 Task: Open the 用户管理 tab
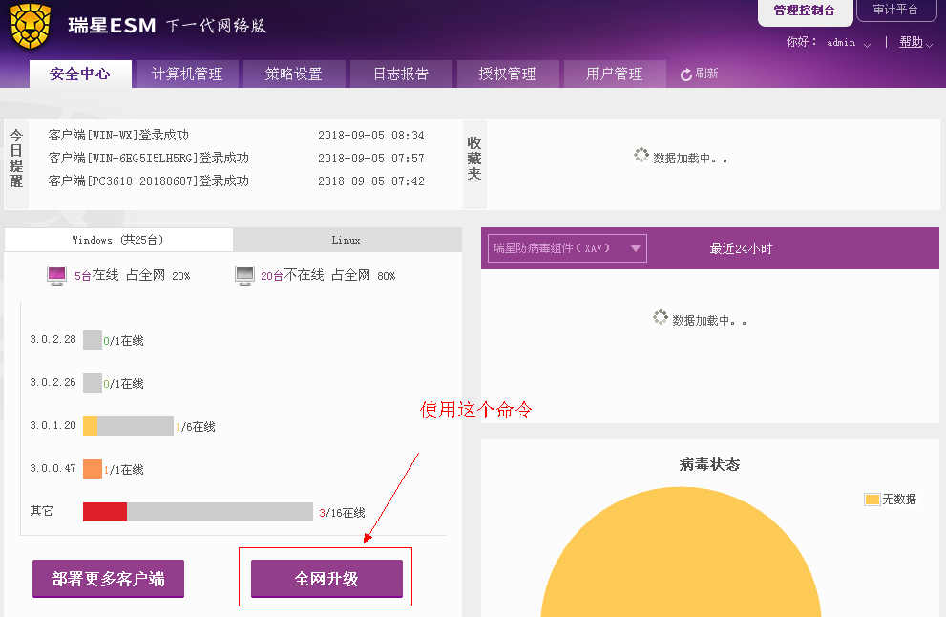coord(614,74)
